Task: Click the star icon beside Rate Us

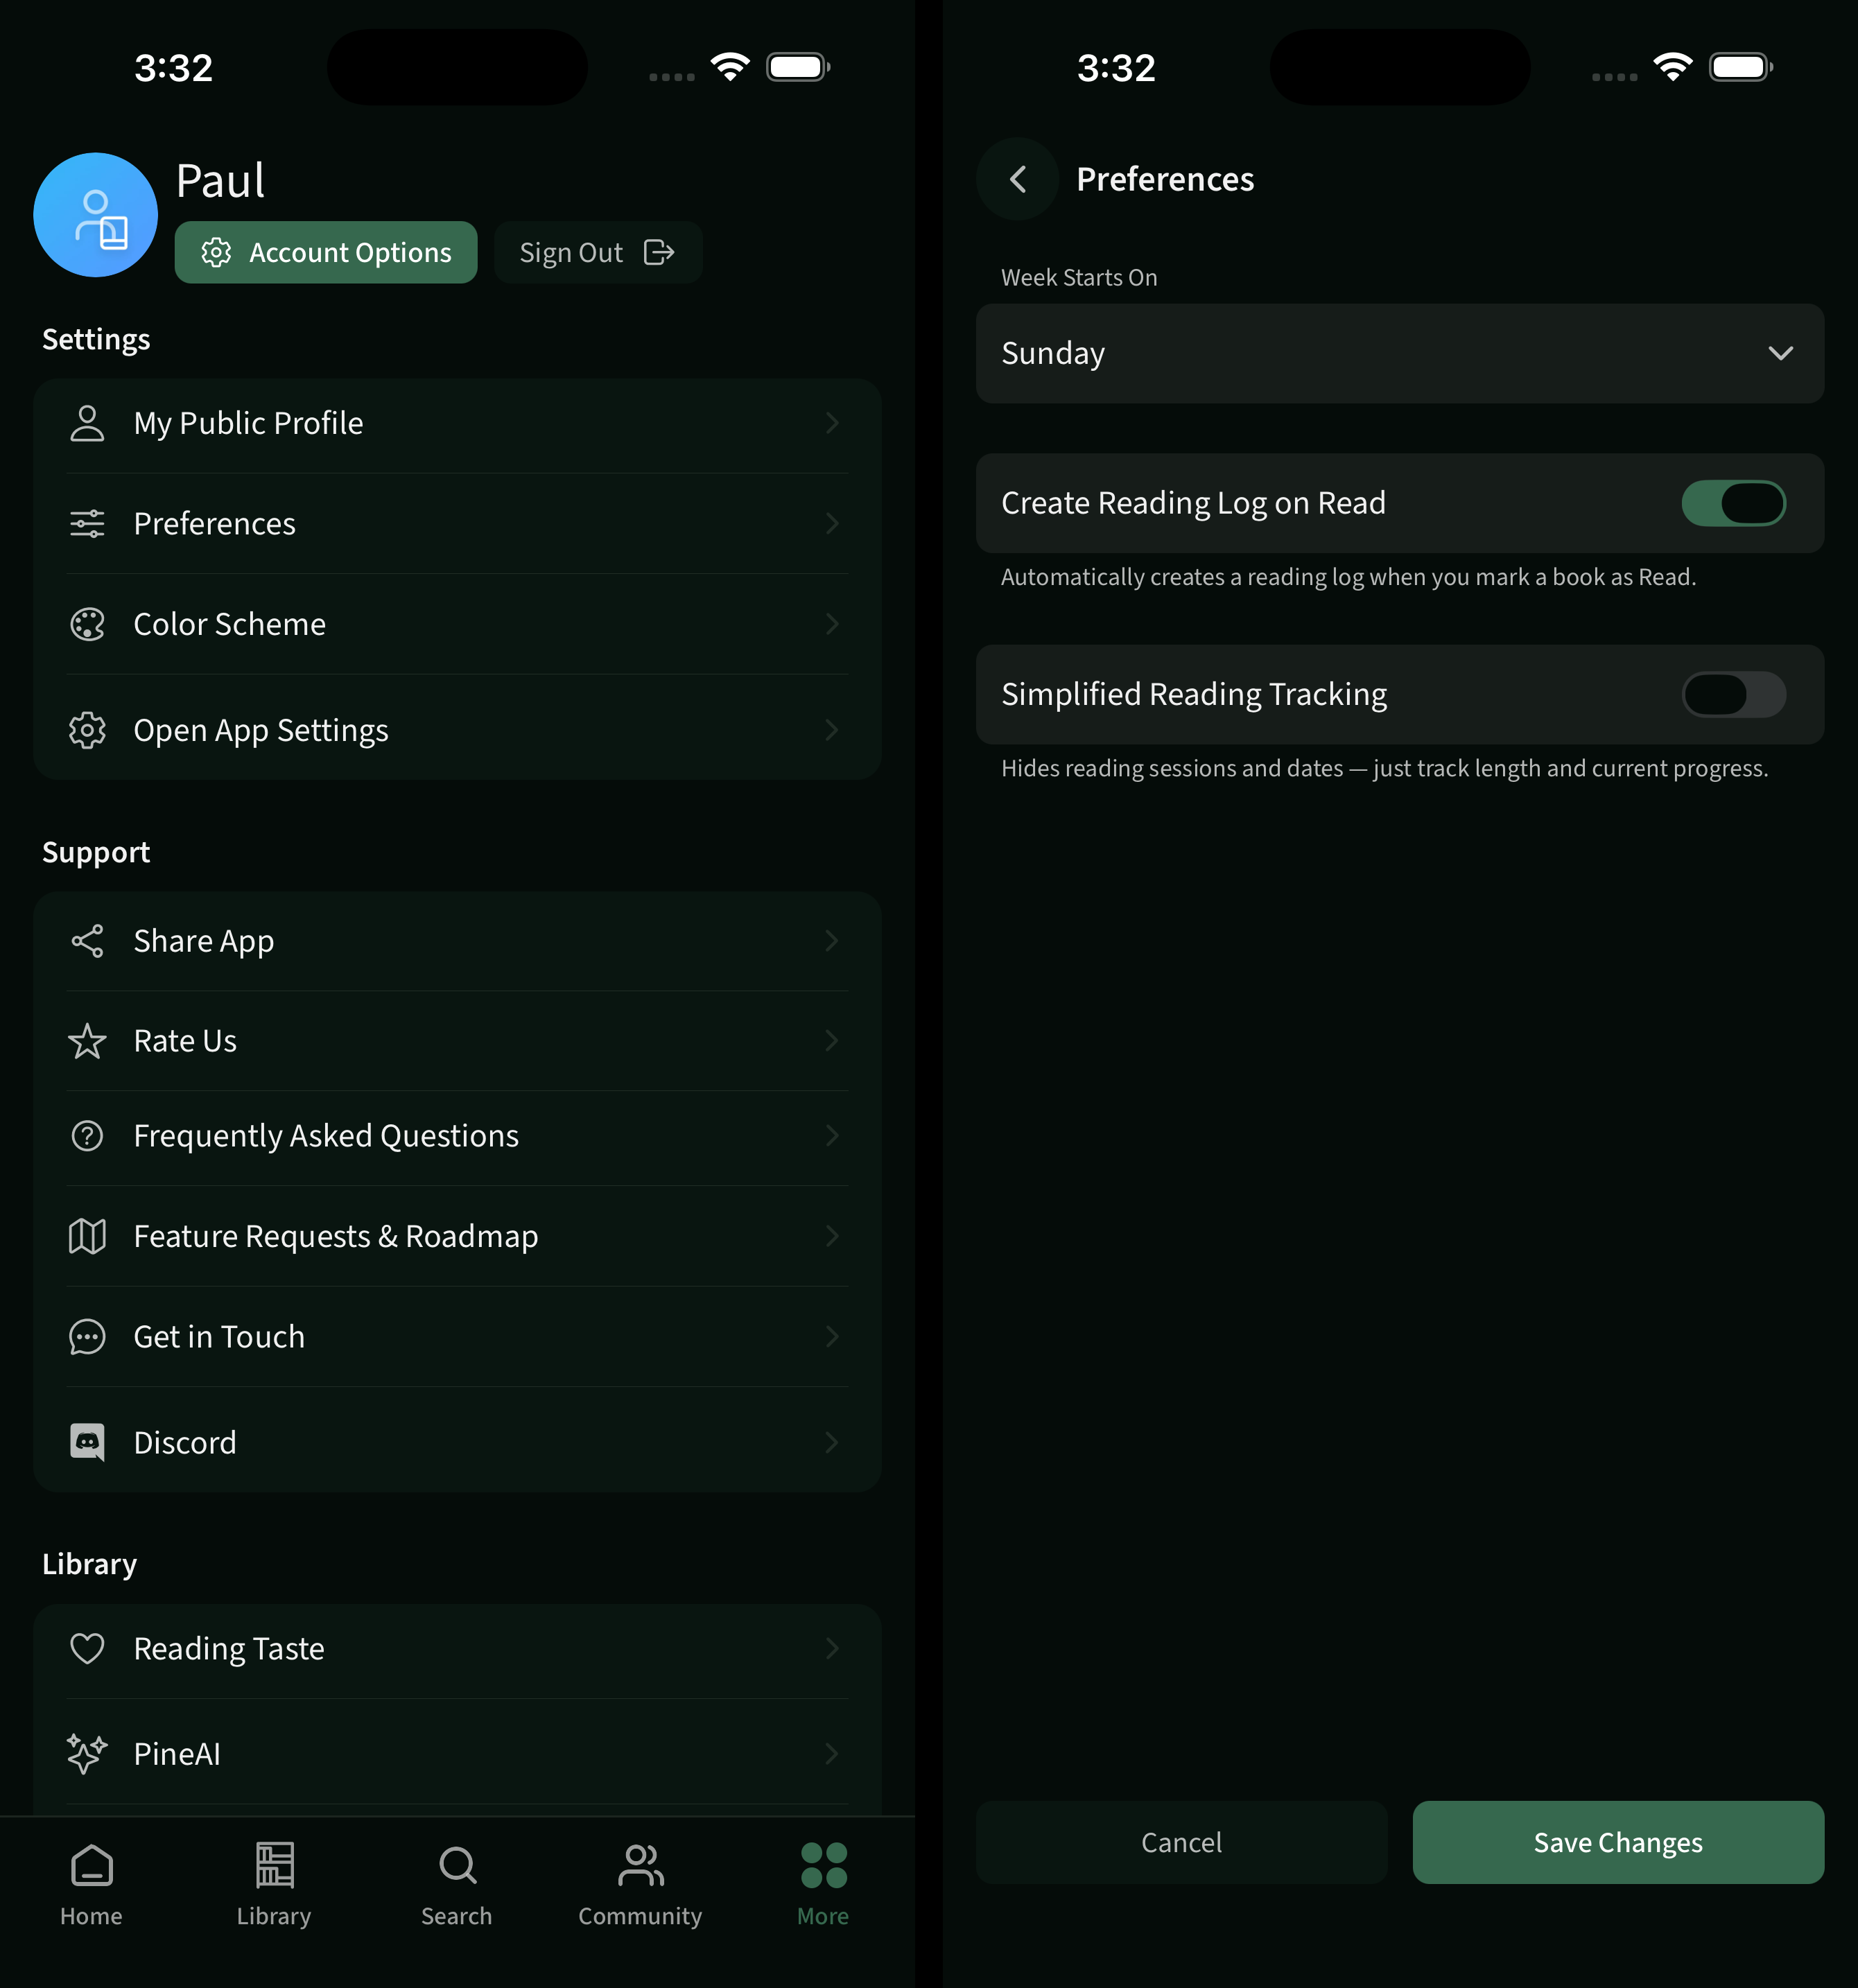Action: (87, 1040)
